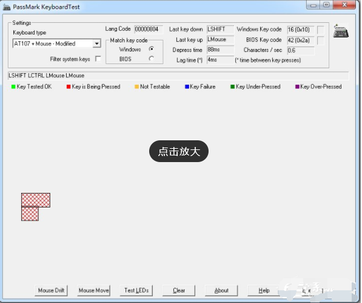Click the blue Key Failure swatch

coord(187,86)
